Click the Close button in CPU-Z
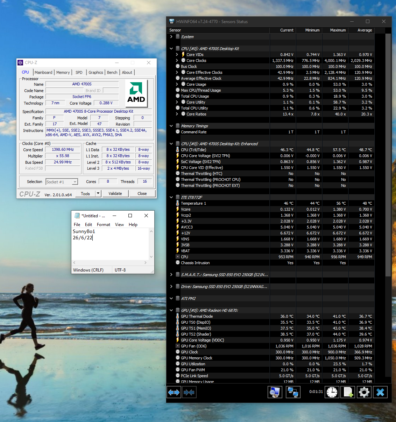The height and width of the screenshot is (422, 396). click(142, 194)
